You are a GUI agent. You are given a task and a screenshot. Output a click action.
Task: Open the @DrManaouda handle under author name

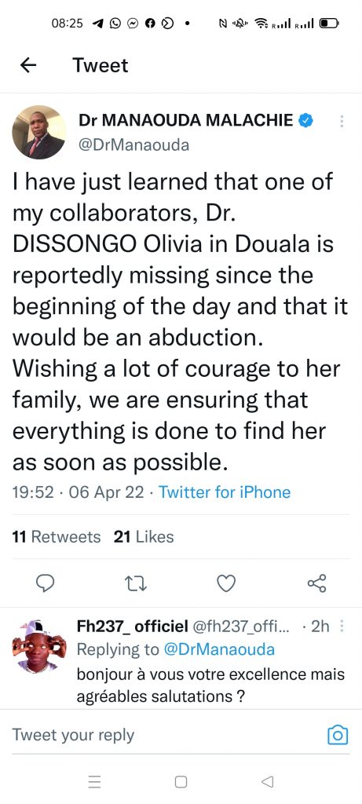133,145
